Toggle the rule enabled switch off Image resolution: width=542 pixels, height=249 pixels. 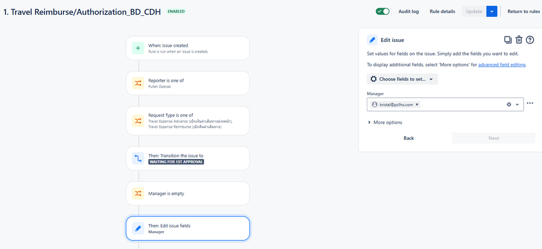tap(382, 11)
